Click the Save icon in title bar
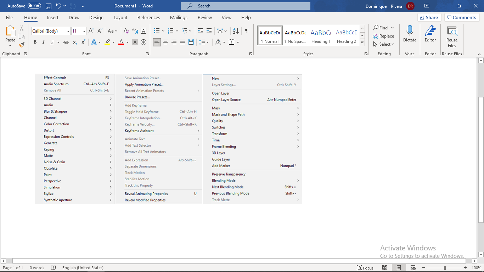Viewport: 484px width, 272px height. point(49,6)
